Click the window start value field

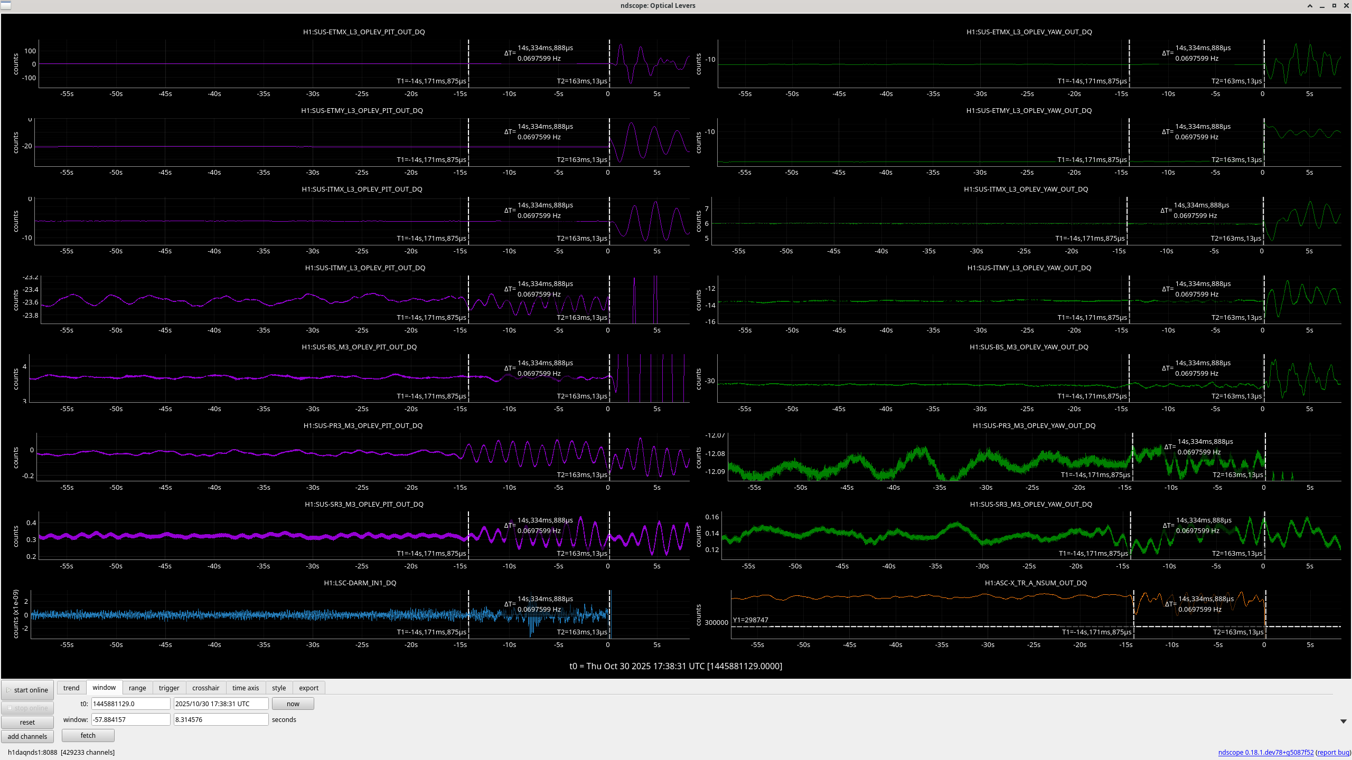click(x=130, y=719)
